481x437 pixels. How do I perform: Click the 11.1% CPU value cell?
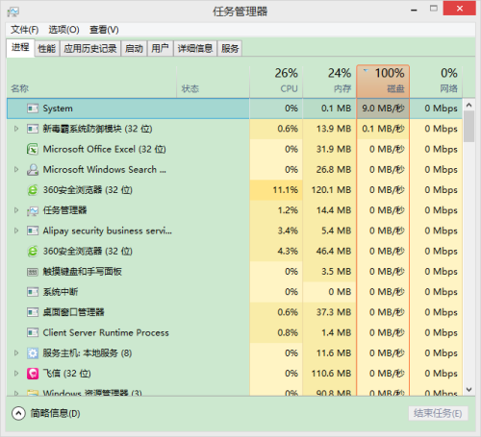pos(276,190)
